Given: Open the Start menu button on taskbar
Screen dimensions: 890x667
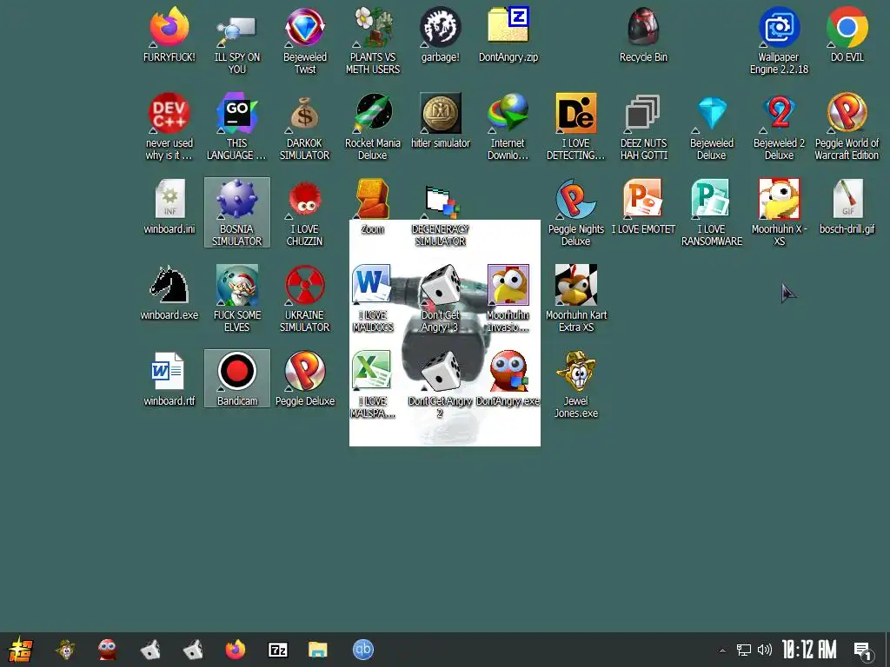Looking at the screenshot, I should point(21,650).
